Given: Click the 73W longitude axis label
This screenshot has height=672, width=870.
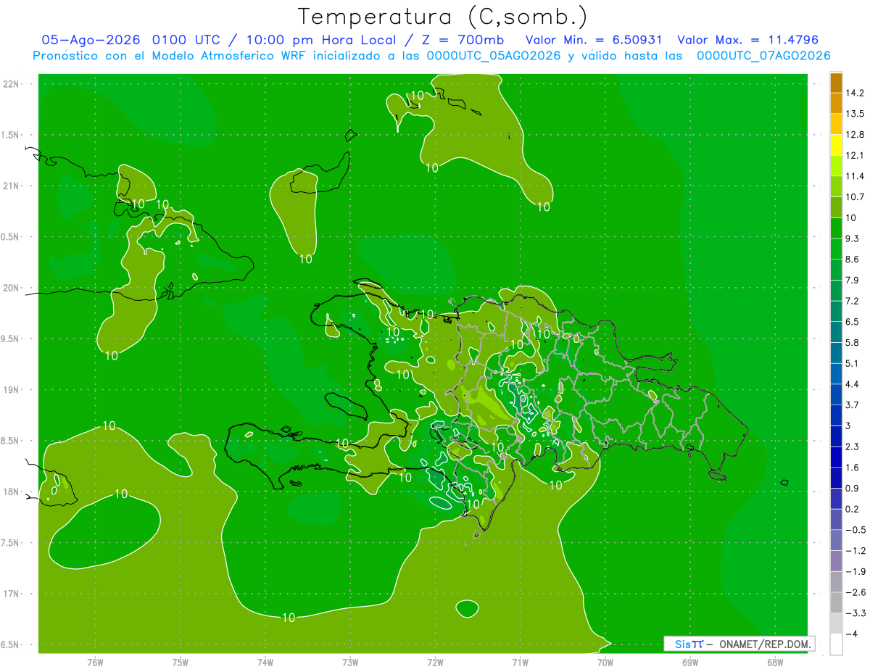Looking at the screenshot, I should (x=350, y=663).
